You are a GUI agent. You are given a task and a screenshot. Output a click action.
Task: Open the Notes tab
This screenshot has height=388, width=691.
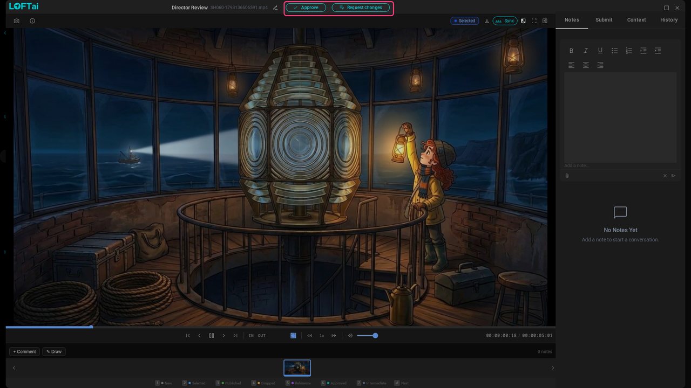[x=572, y=20]
